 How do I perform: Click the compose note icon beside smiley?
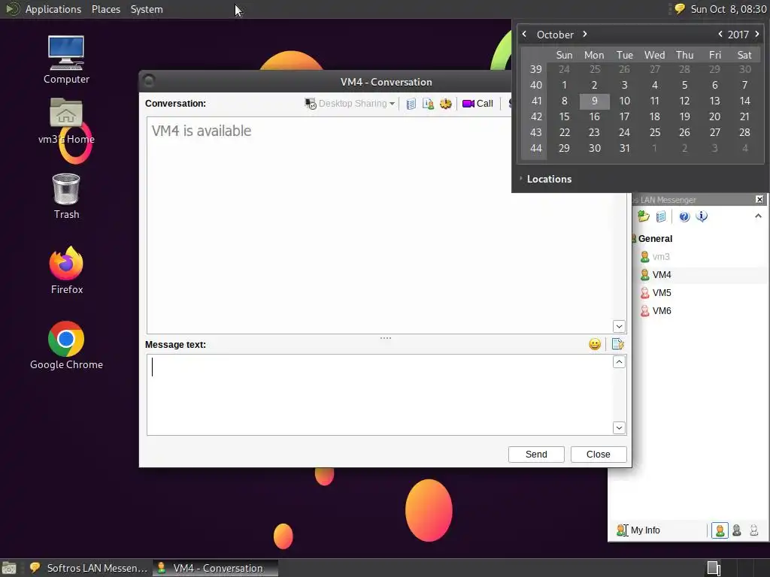pos(618,344)
